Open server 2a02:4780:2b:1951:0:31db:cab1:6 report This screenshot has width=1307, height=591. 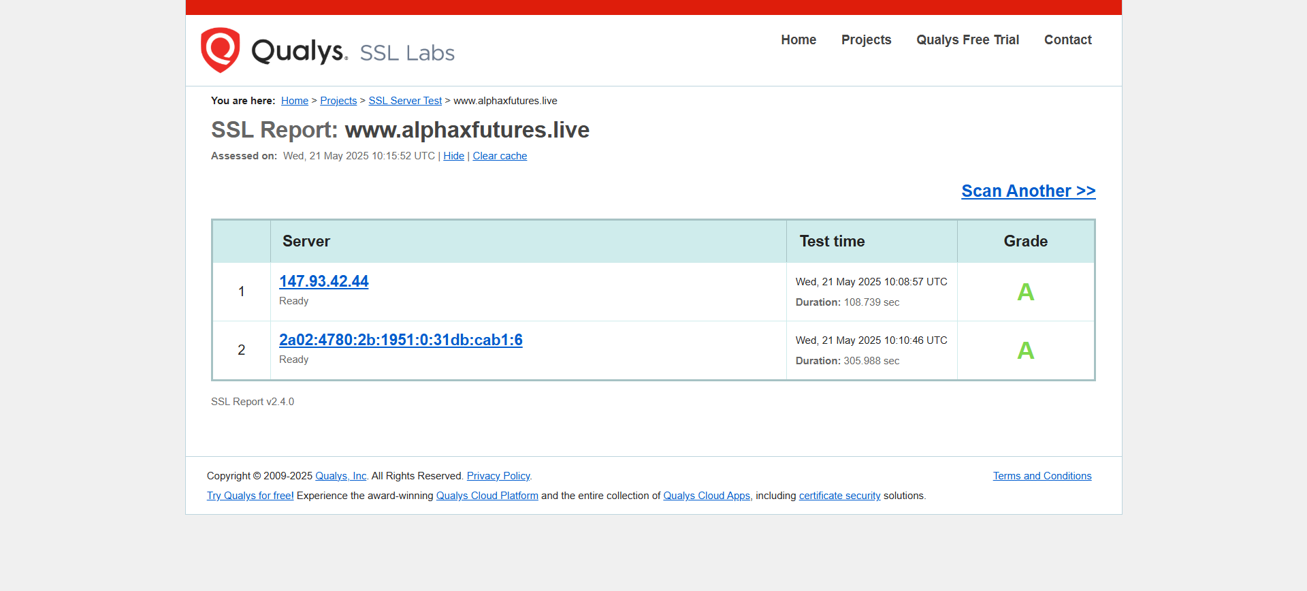[x=401, y=340]
